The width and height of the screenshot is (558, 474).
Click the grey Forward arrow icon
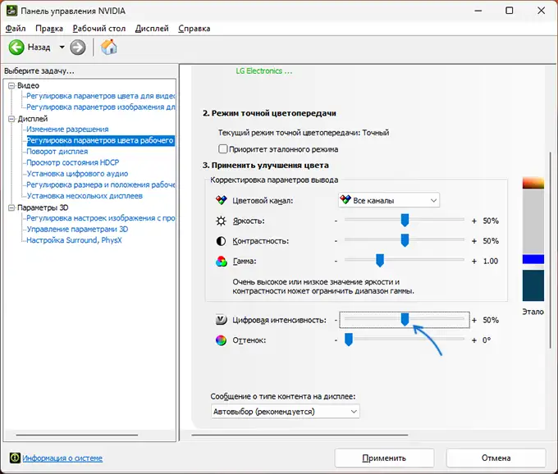(x=78, y=48)
